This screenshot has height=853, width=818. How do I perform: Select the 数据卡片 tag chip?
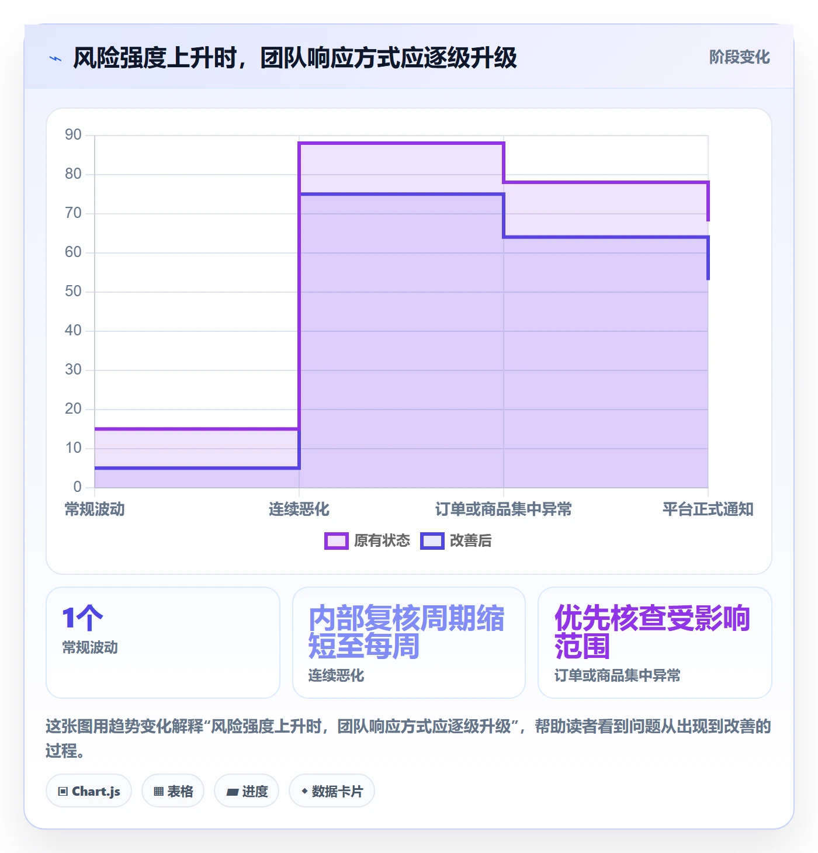click(x=332, y=791)
